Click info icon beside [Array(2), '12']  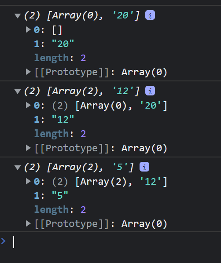coord(150,91)
